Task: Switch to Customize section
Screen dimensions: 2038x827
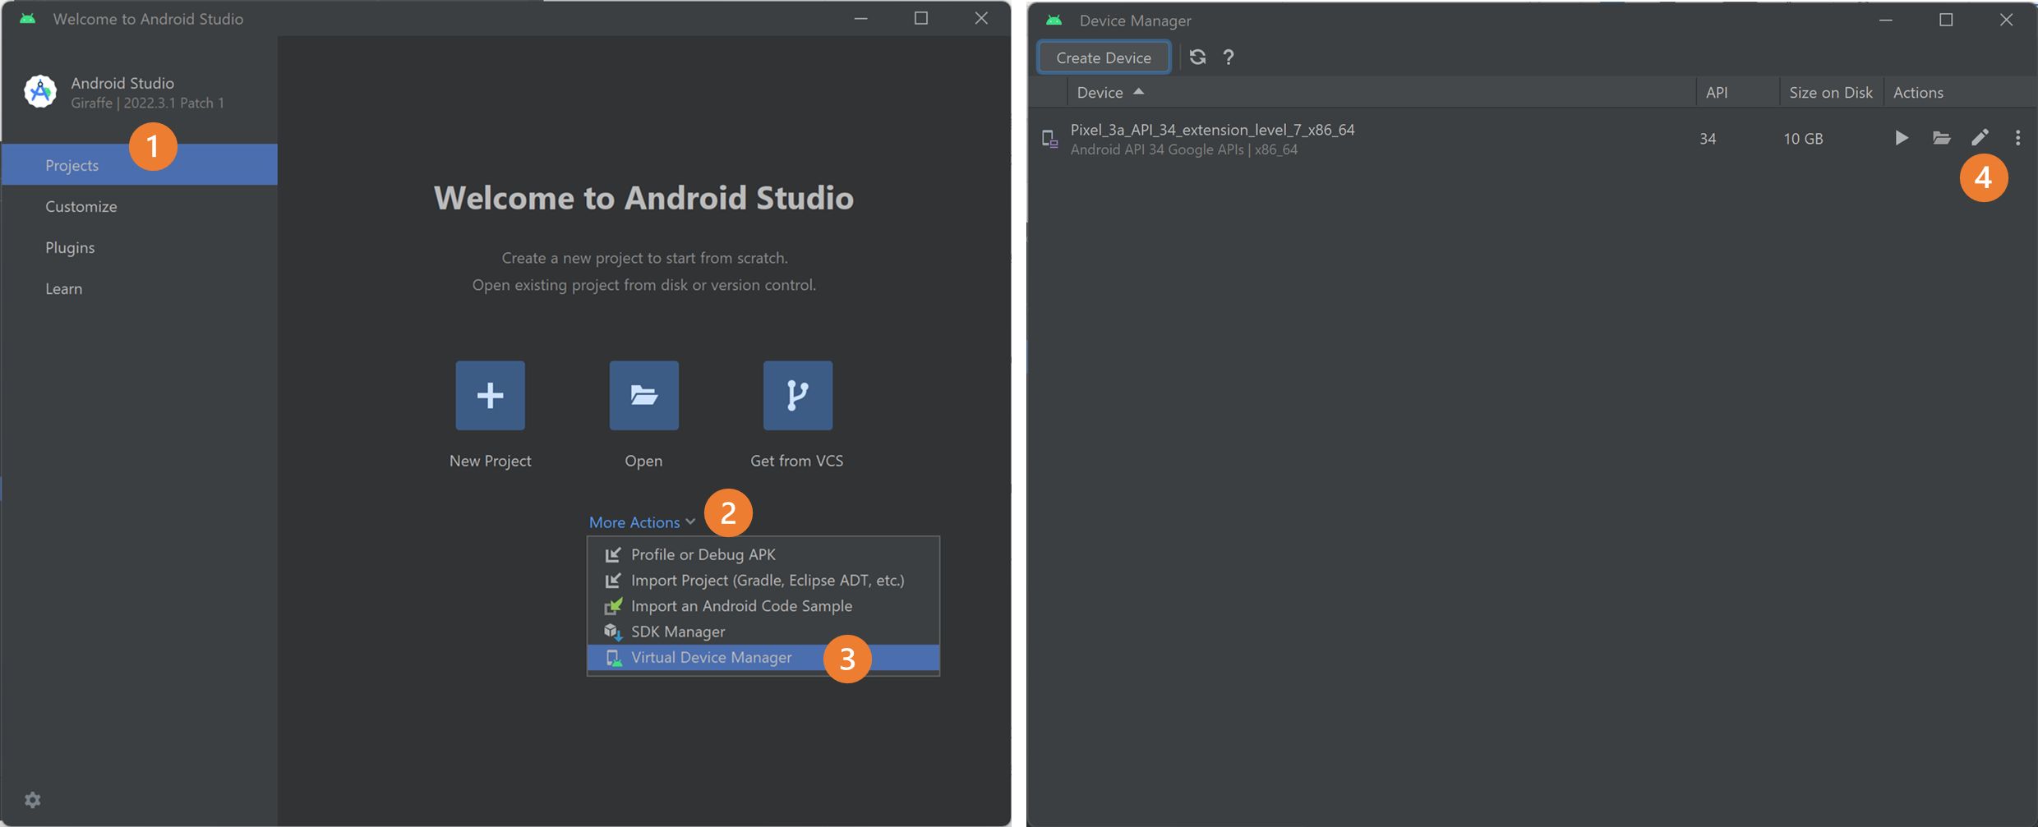Action: point(140,206)
